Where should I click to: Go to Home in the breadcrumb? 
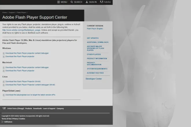tap(5, 12)
